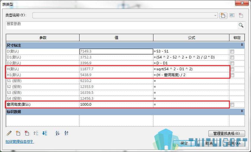Viewport: 251px width, 152px height.
Task: Click the search magnifier icon
Action: click(241, 25)
